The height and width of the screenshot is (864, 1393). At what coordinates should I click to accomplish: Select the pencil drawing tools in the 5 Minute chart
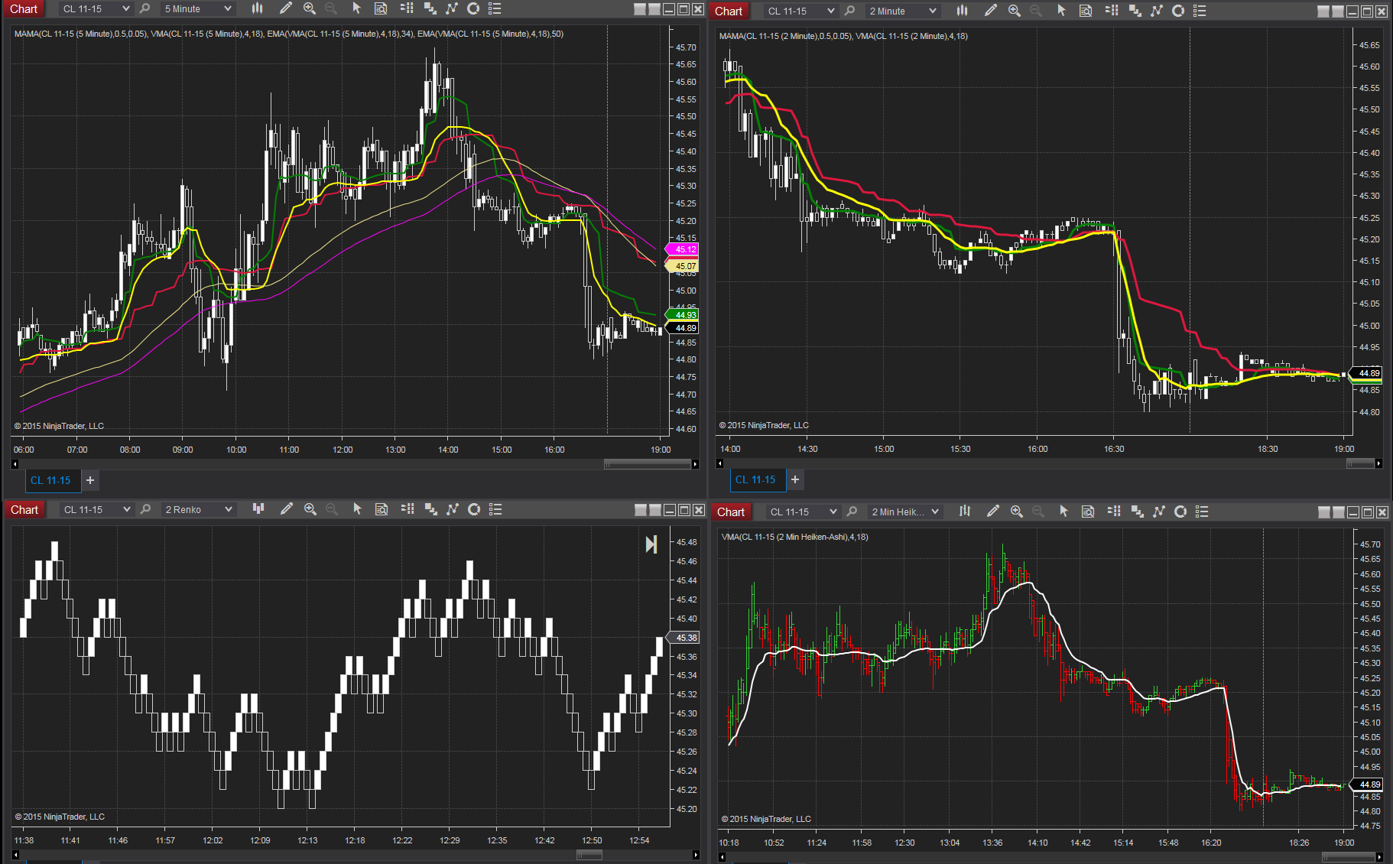coord(286,8)
